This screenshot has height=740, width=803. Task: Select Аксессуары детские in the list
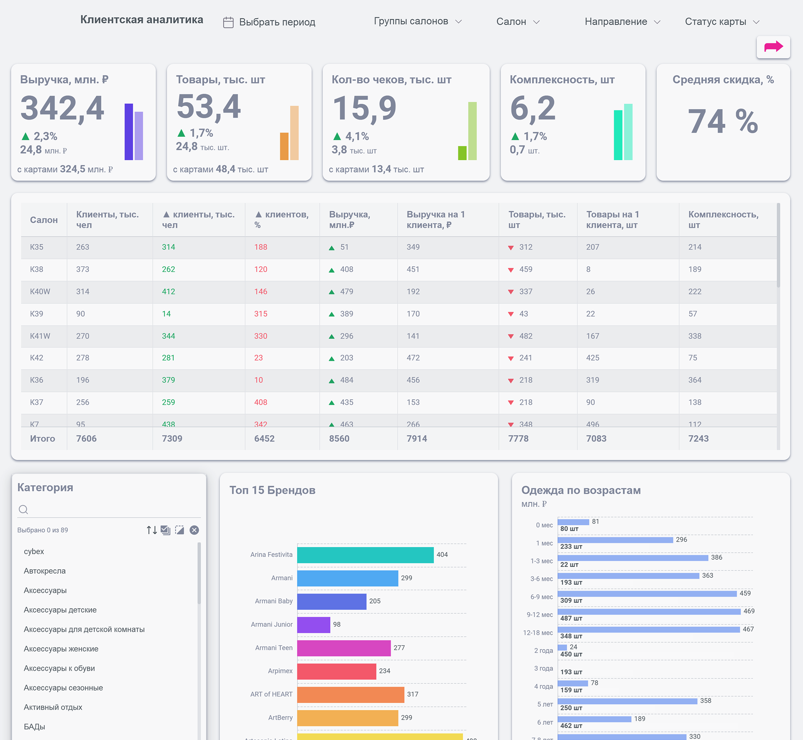coord(60,610)
